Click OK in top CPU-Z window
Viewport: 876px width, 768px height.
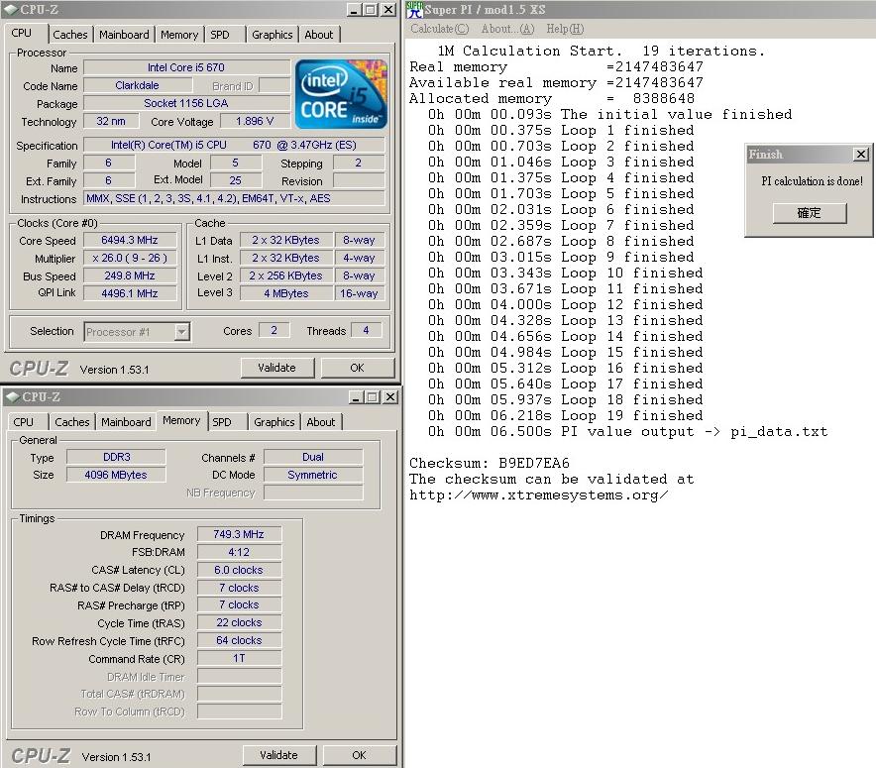pos(357,368)
